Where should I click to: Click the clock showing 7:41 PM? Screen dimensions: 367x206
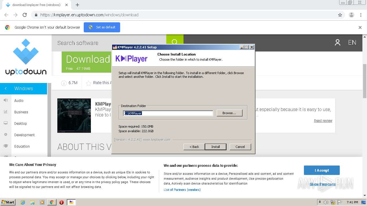coord(352,202)
